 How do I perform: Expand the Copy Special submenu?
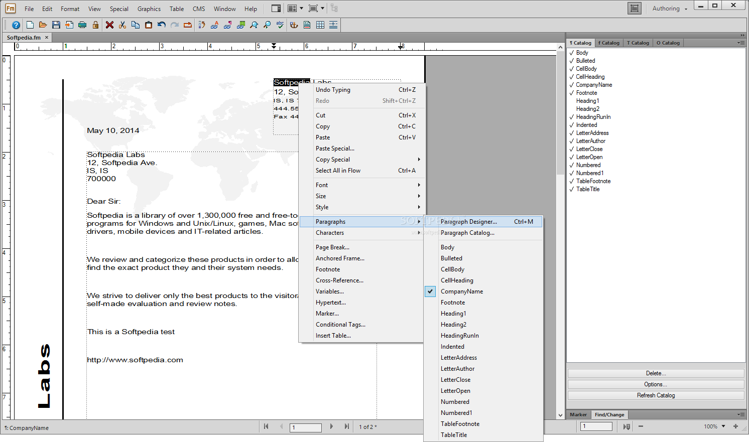tap(362, 160)
